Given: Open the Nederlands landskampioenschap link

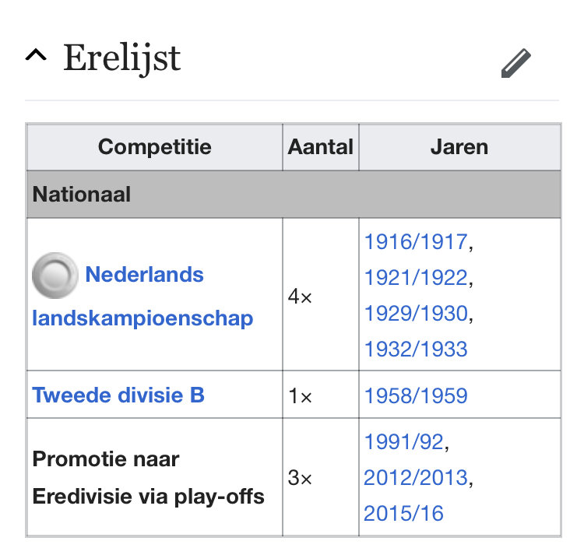Looking at the screenshot, I should point(142,297).
